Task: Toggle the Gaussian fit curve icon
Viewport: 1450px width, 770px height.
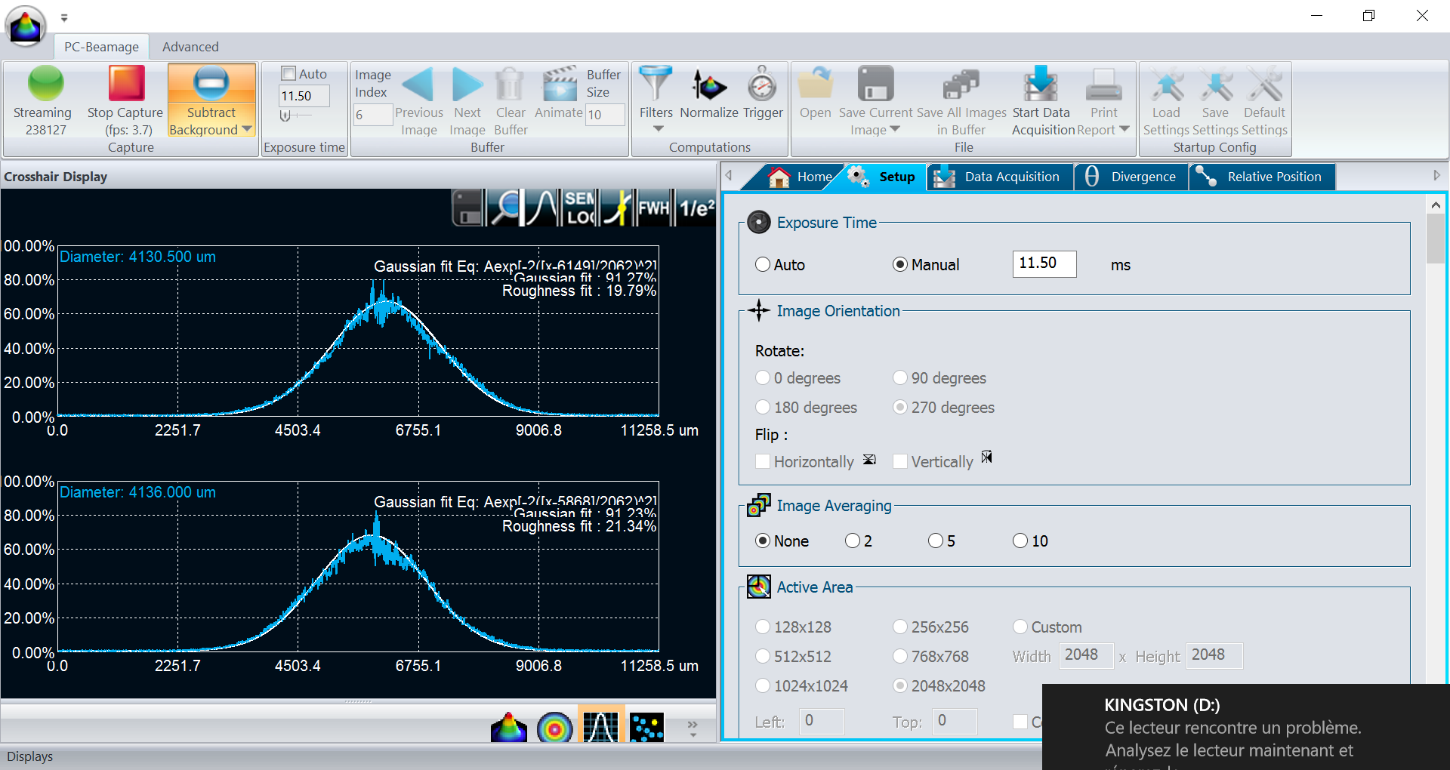Action: [541, 208]
